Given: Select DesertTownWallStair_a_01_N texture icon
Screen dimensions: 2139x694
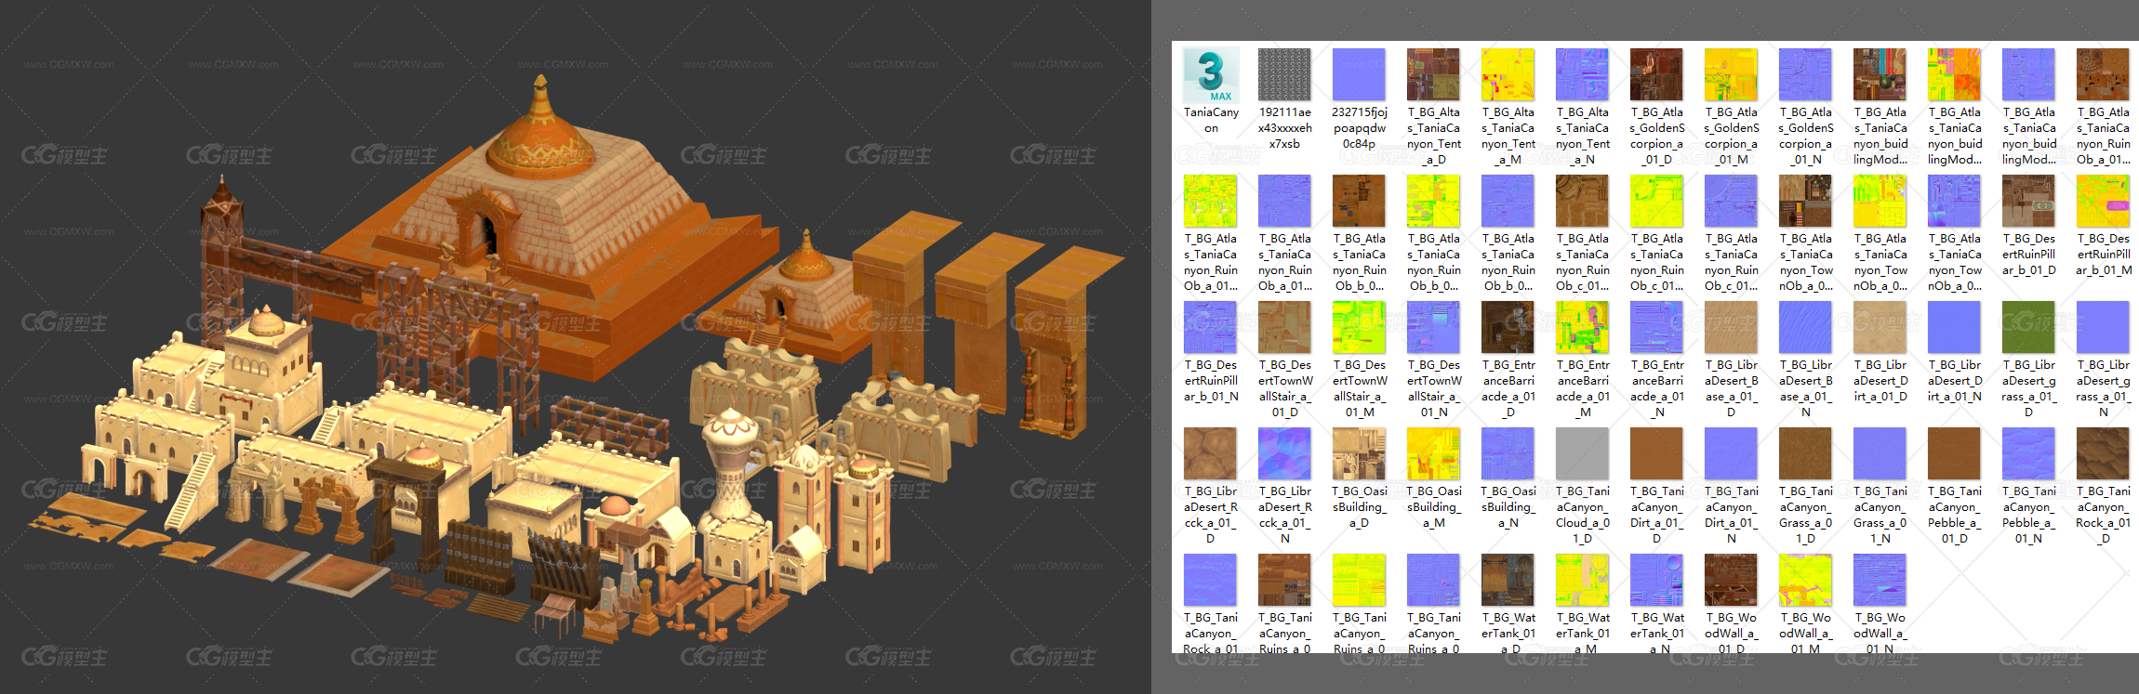Looking at the screenshot, I should pyautogui.click(x=1433, y=328).
